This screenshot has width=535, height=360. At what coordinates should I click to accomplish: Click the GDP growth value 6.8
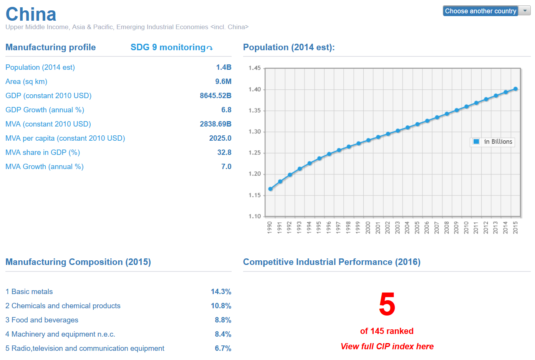coord(226,110)
